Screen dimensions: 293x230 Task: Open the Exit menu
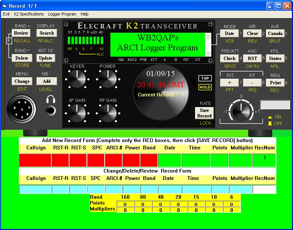(x=6, y=14)
